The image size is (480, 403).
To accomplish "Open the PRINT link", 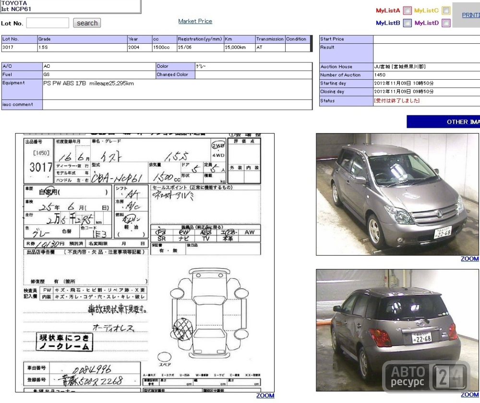I will click(x=471, y=15).
